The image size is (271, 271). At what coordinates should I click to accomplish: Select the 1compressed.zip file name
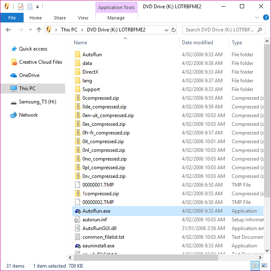101,194
